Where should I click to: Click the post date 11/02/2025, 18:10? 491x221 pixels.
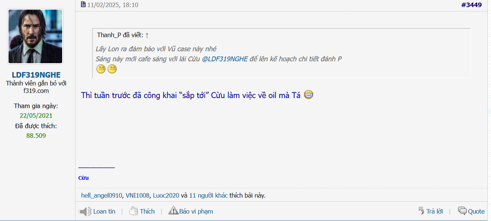point(113,5)
